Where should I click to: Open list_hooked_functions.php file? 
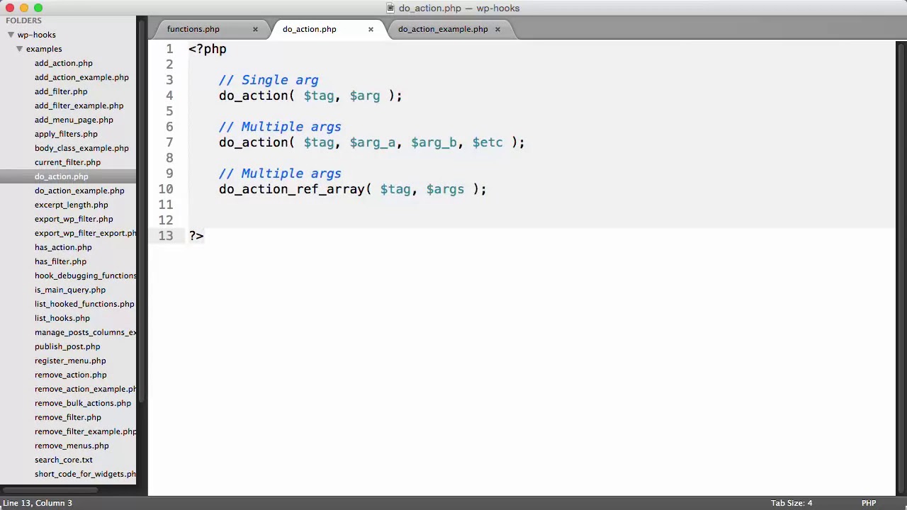point(84,304)
